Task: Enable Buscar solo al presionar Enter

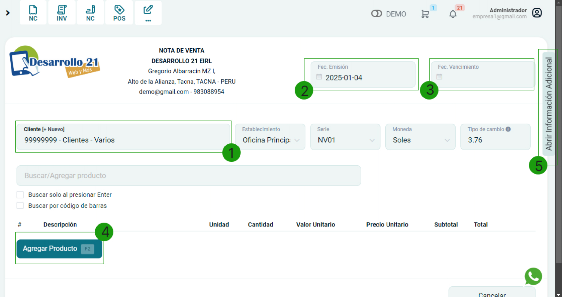Action: click(20, 195)
